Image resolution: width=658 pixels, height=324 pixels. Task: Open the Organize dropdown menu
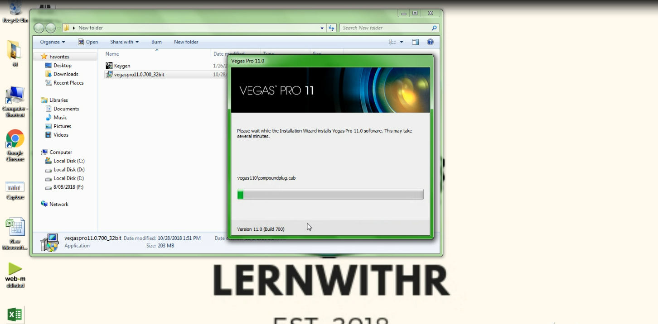[x=53, y=42]
